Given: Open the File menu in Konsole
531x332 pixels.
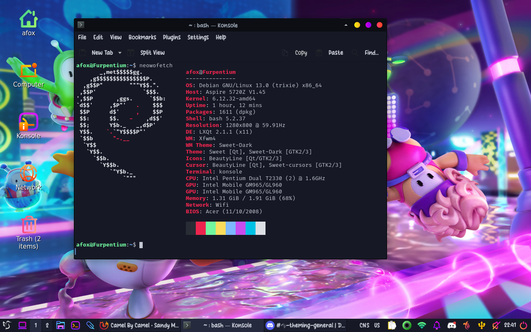Looking at the screenshot, I should [x=82, y=37].
